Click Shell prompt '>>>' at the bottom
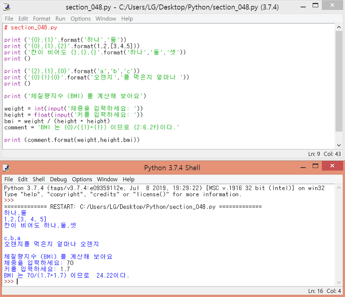The image size is (345, 297). [x=9, y=282]
